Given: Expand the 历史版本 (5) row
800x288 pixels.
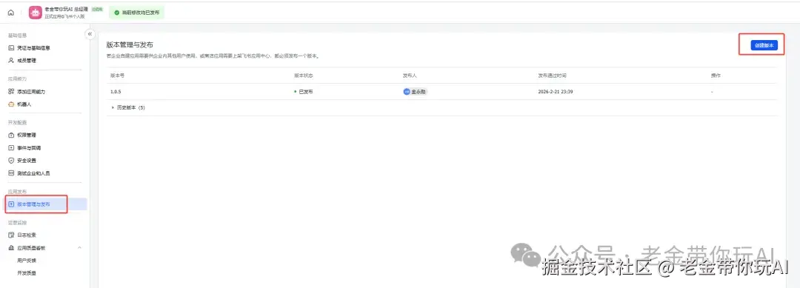Looking at the screenshot, I should tap(127, 108).
